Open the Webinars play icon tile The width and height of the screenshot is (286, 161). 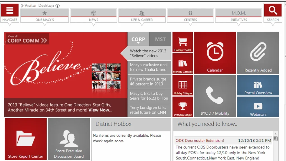tap(258, 107)
